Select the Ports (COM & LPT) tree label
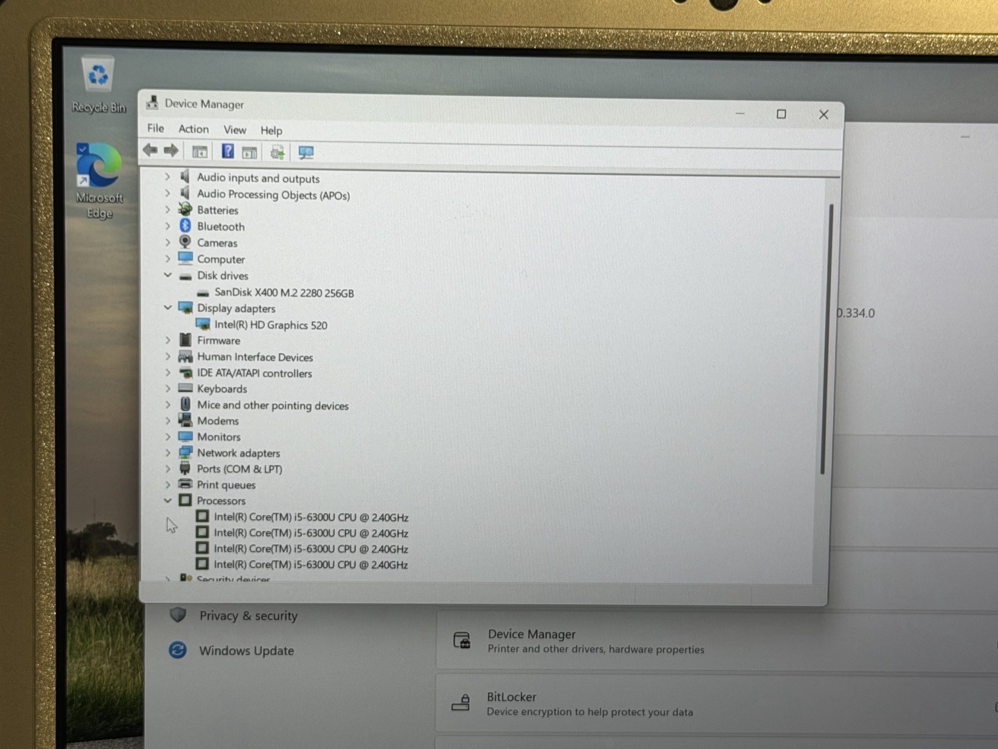Screen dimensions: 998x749 coord(240,469)
